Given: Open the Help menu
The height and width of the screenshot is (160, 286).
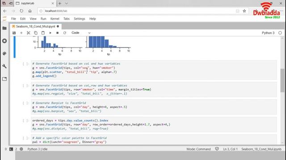Looking at the screenshot, I should tap(93, 19).
